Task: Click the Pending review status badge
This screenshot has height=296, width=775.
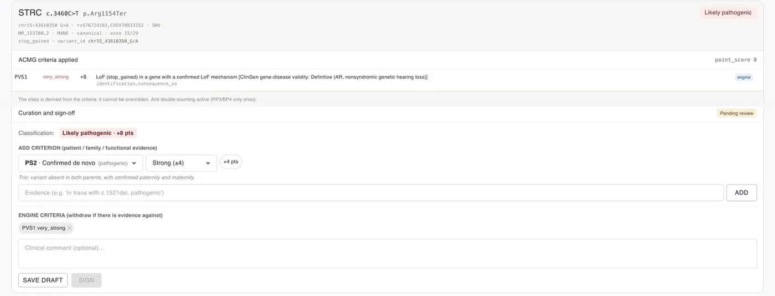Action: point(736,113)
